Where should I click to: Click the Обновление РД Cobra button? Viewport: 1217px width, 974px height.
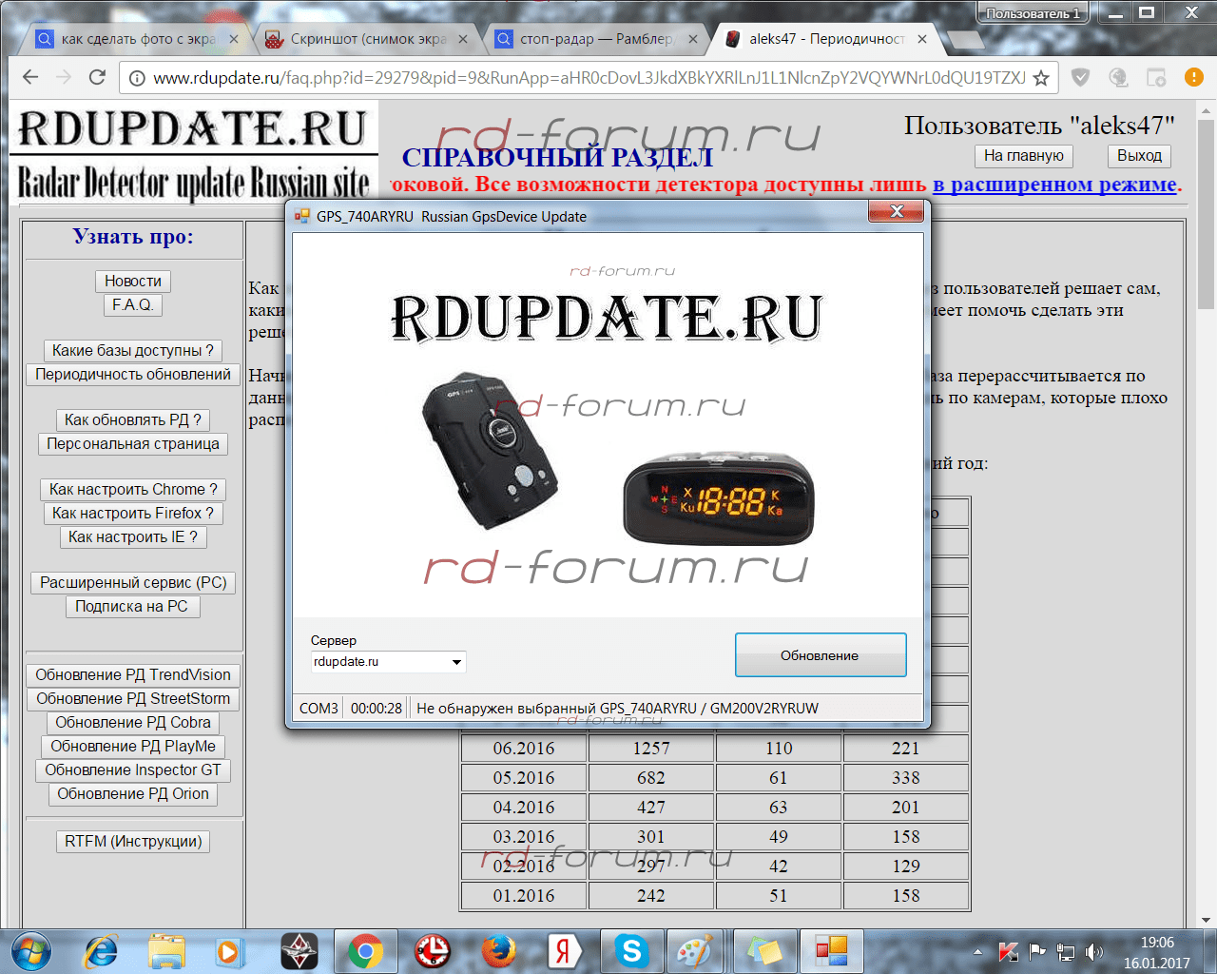(x=133, y=723)
